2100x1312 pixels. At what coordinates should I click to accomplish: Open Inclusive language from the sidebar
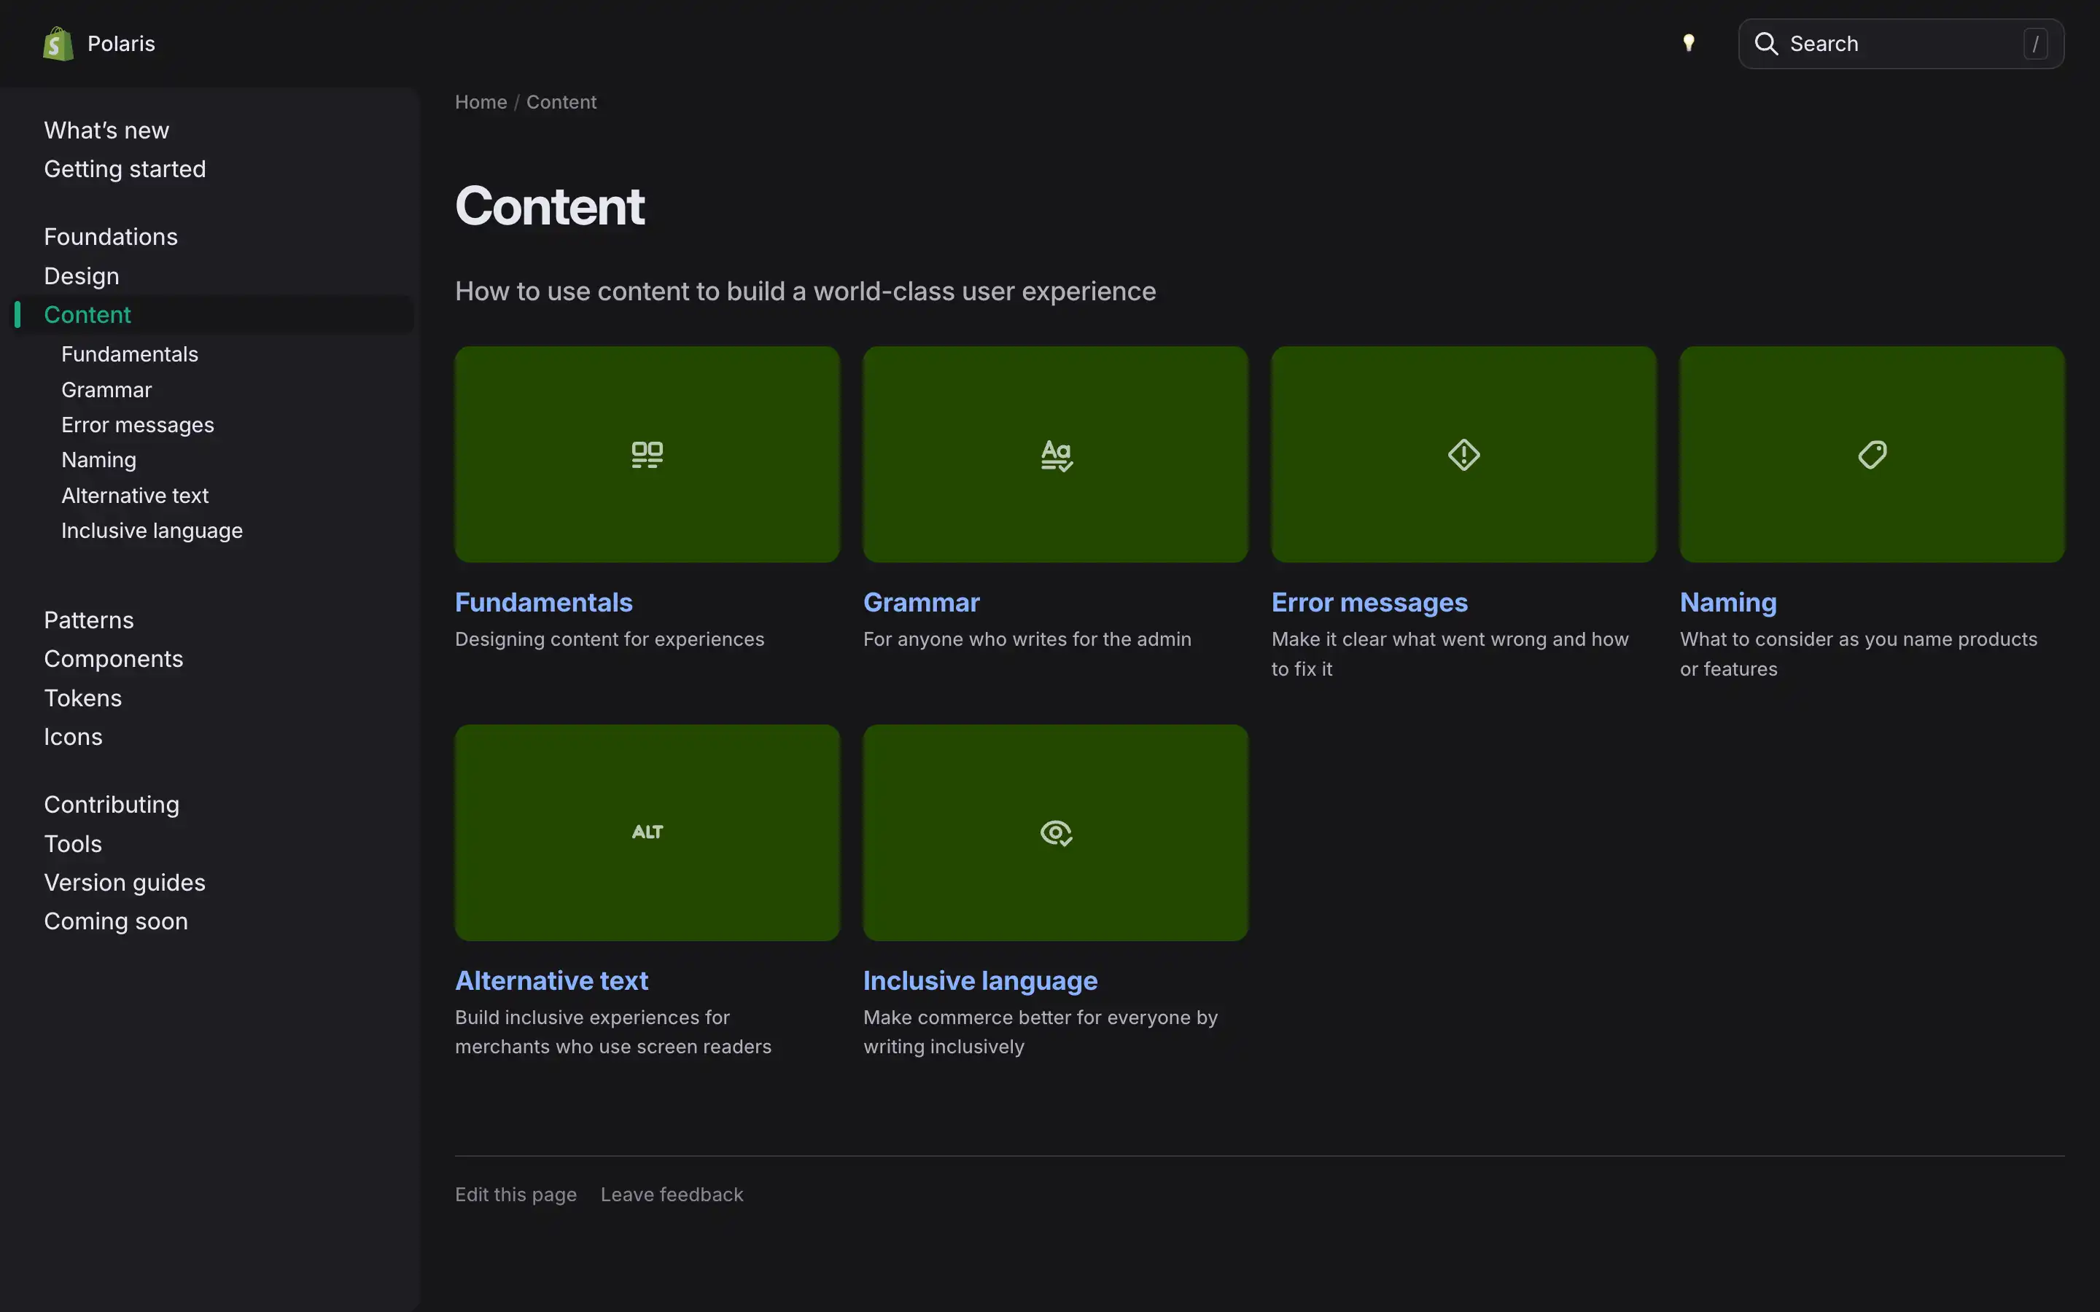pyautogui.click(x=152, y=530)
